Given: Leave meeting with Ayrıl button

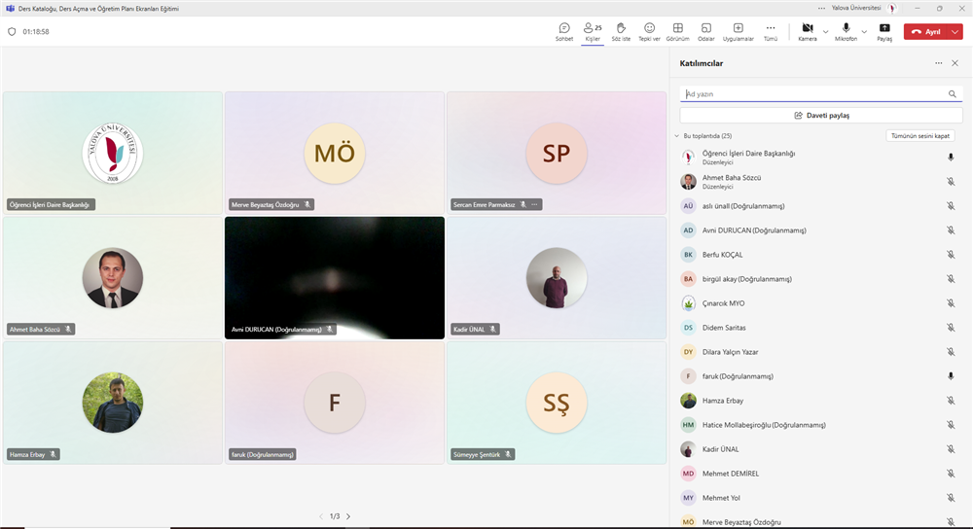Looking at the screenshot, I should [926, 32].
